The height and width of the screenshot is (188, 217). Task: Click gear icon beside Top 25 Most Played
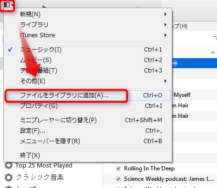click(9, 166)
